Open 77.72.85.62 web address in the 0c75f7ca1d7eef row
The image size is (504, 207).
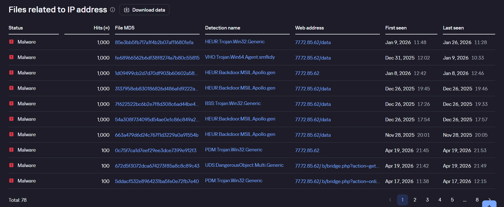click(307, 150)
